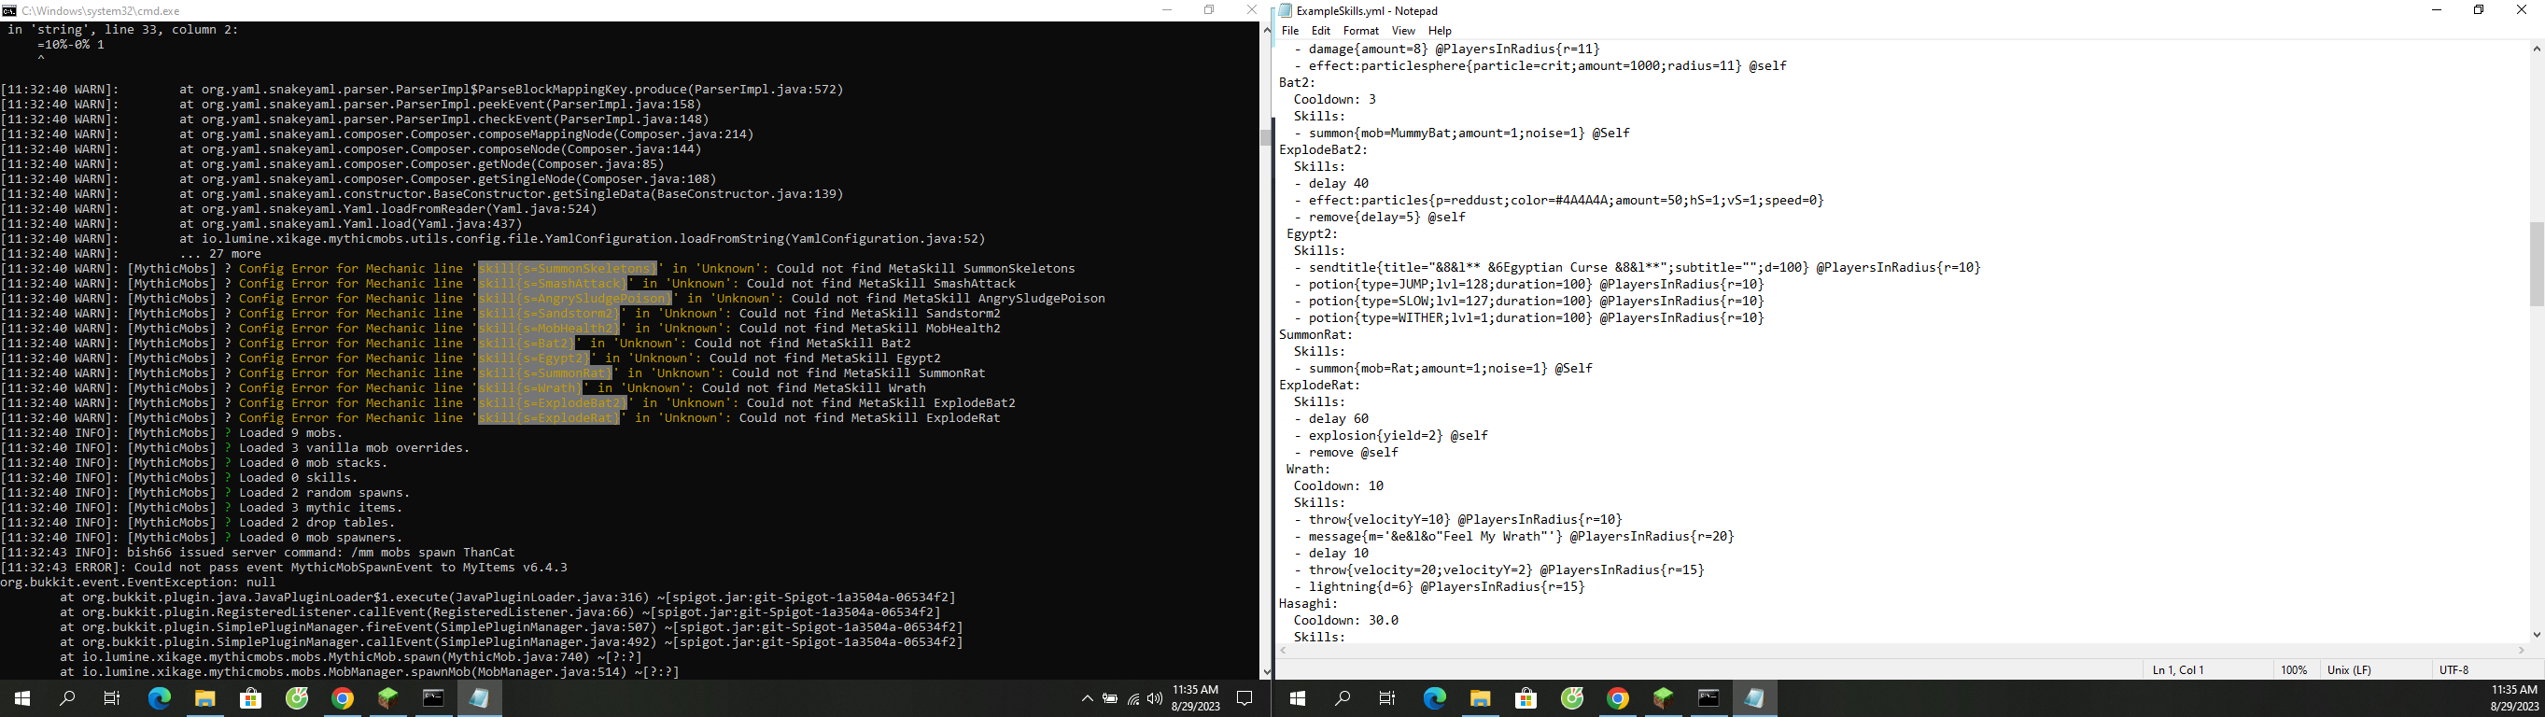Open Windows search in taskbar below cmd window
2545x717 pixels.
click(67, 698)
